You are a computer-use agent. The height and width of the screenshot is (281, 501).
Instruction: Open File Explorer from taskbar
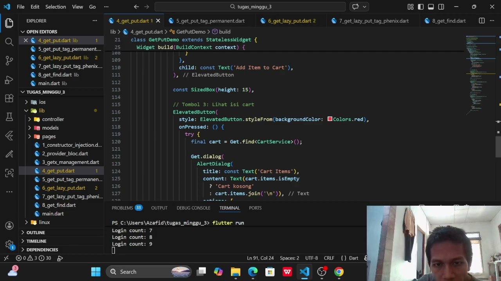point(236,272)
